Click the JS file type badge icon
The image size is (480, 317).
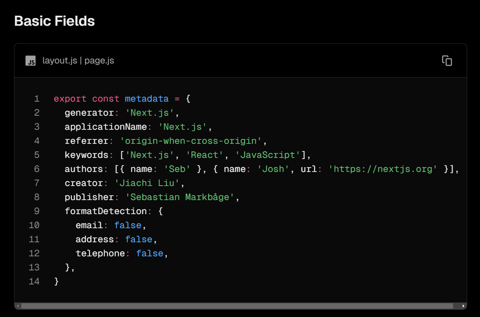point(31,61)
